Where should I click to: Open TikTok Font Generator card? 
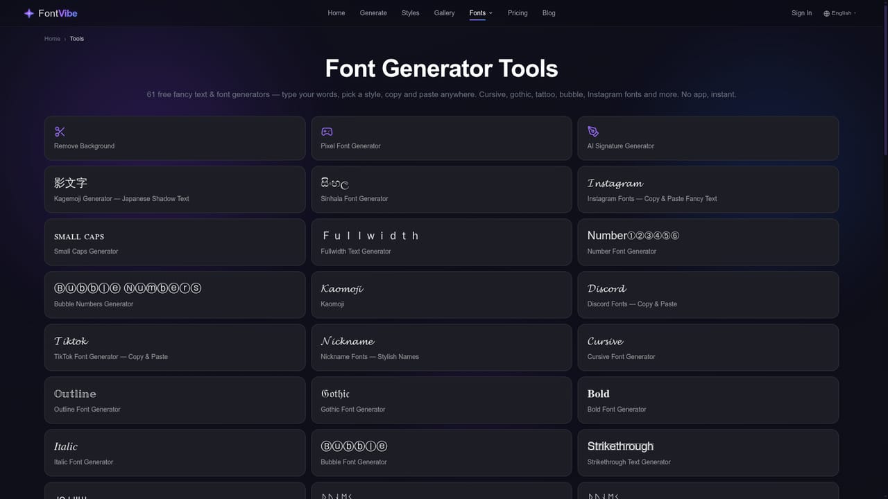(175, 348)
